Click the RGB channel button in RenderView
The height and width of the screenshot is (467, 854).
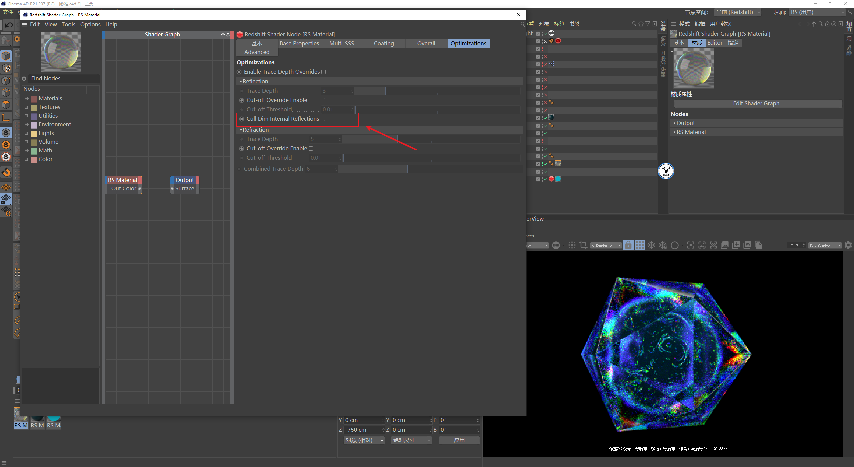[556, 245]
